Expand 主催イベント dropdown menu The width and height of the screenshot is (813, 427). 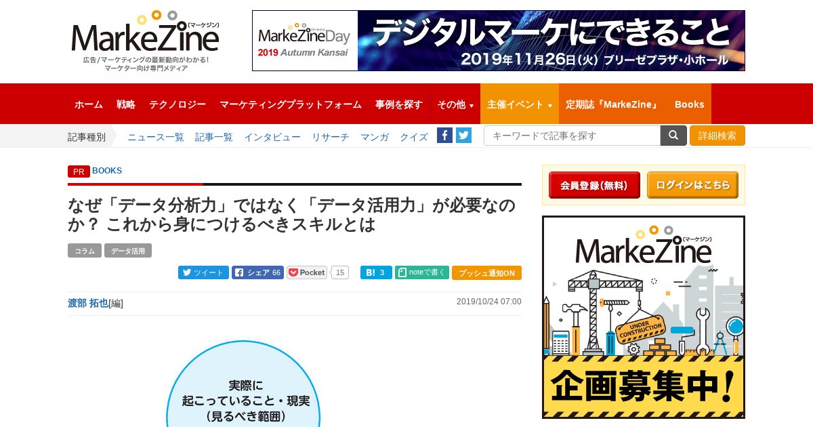520,104
